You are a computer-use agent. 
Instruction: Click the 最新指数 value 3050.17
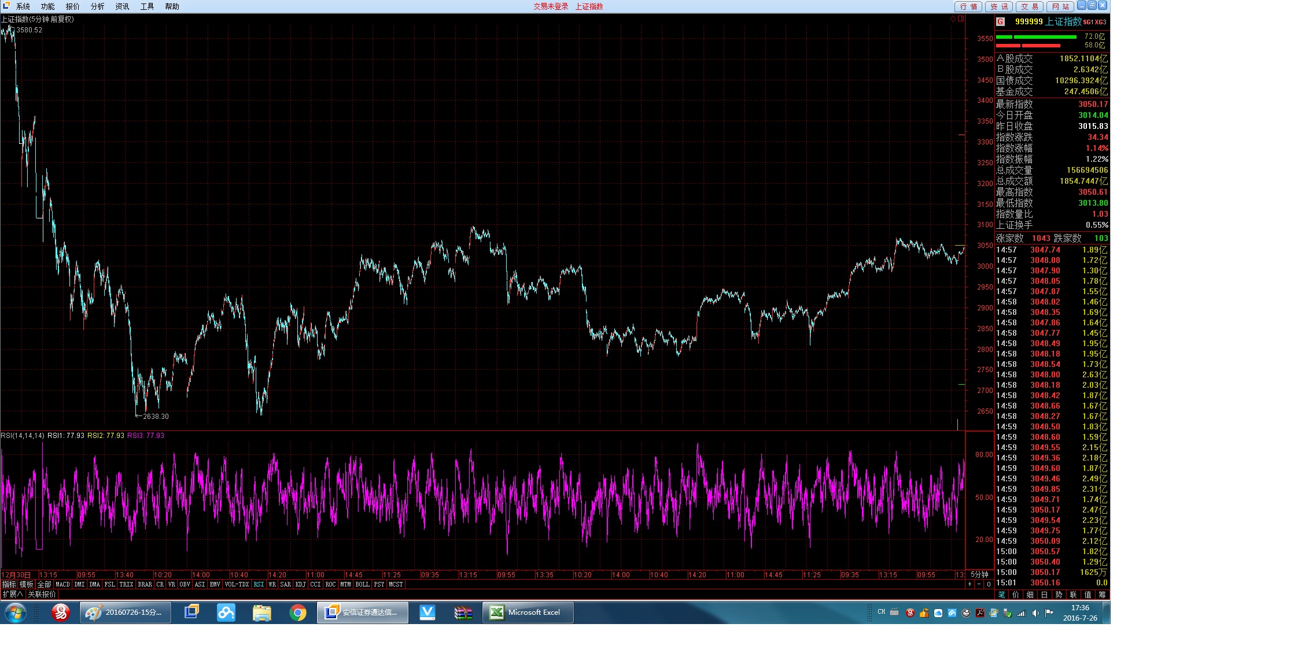coord(1093,104)
